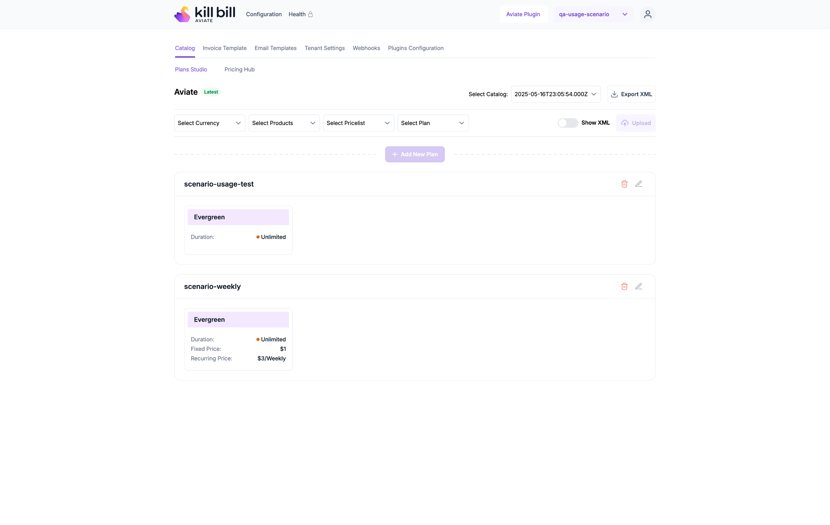Click pencil icon for scenario-weekly plan

pyautogui.click(x=638, y=286)
